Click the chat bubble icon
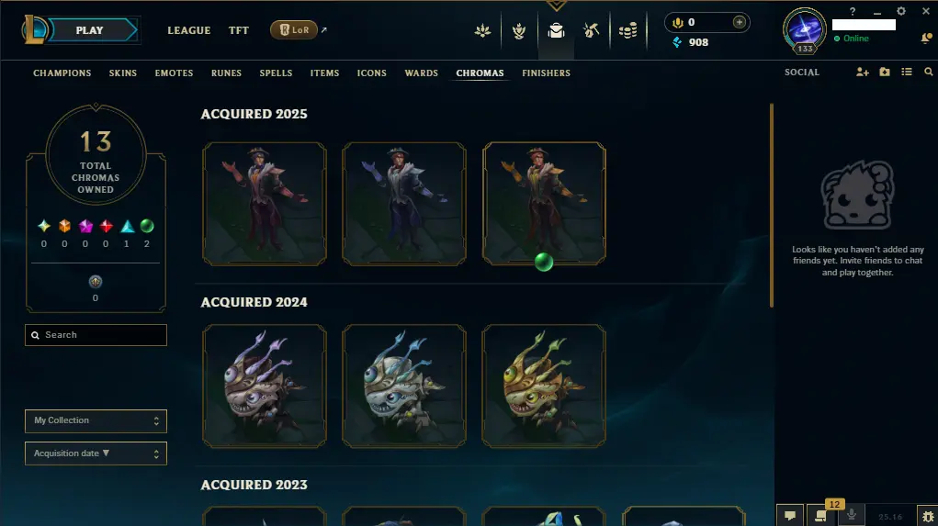 [x=790, y=516]
